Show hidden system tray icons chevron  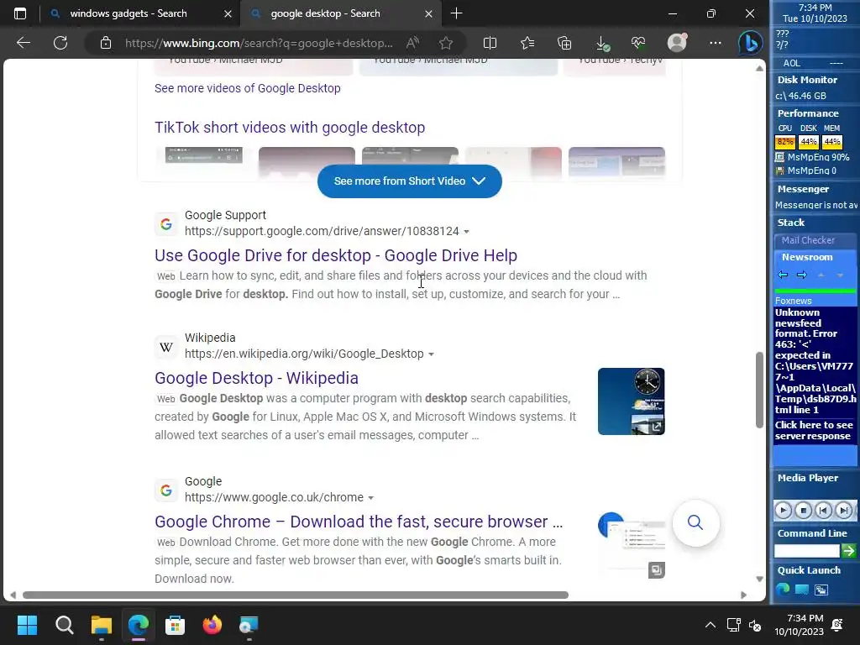point(711,625)
